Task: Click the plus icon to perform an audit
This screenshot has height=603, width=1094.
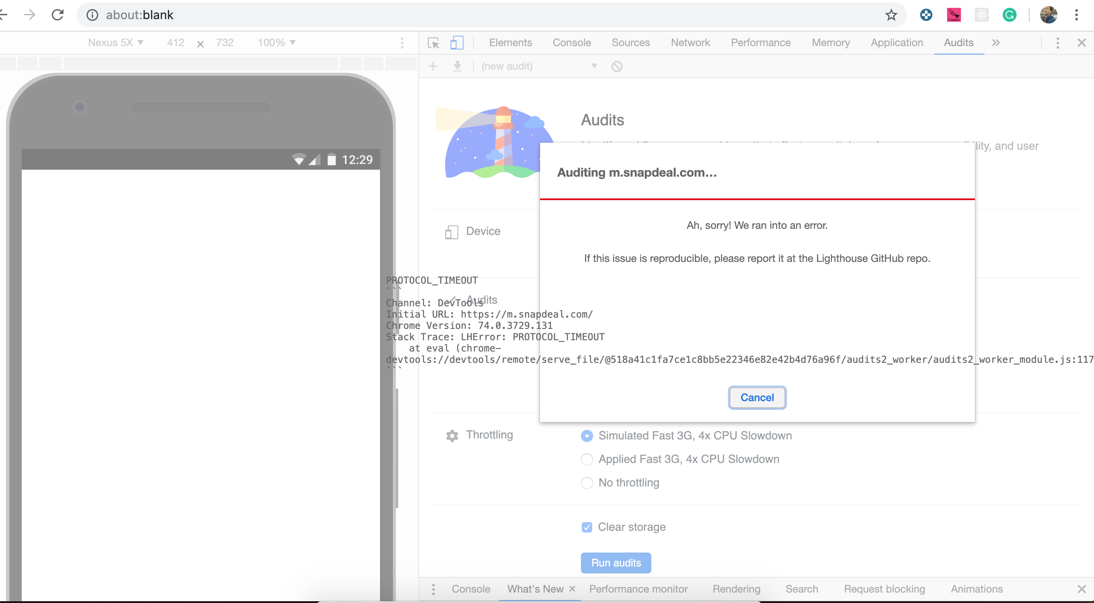Action: point(433,66)
